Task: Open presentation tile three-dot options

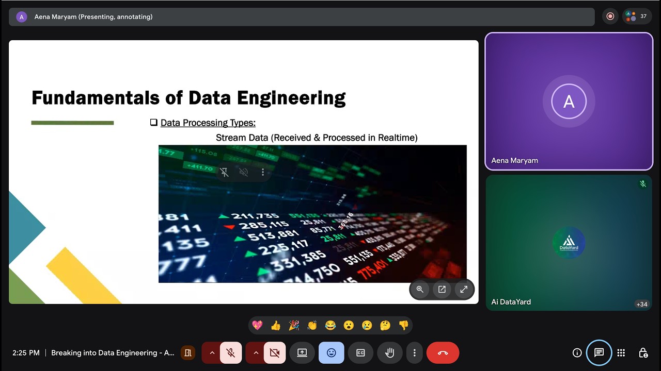Action: pyautogui.click(x=263, y=172)
